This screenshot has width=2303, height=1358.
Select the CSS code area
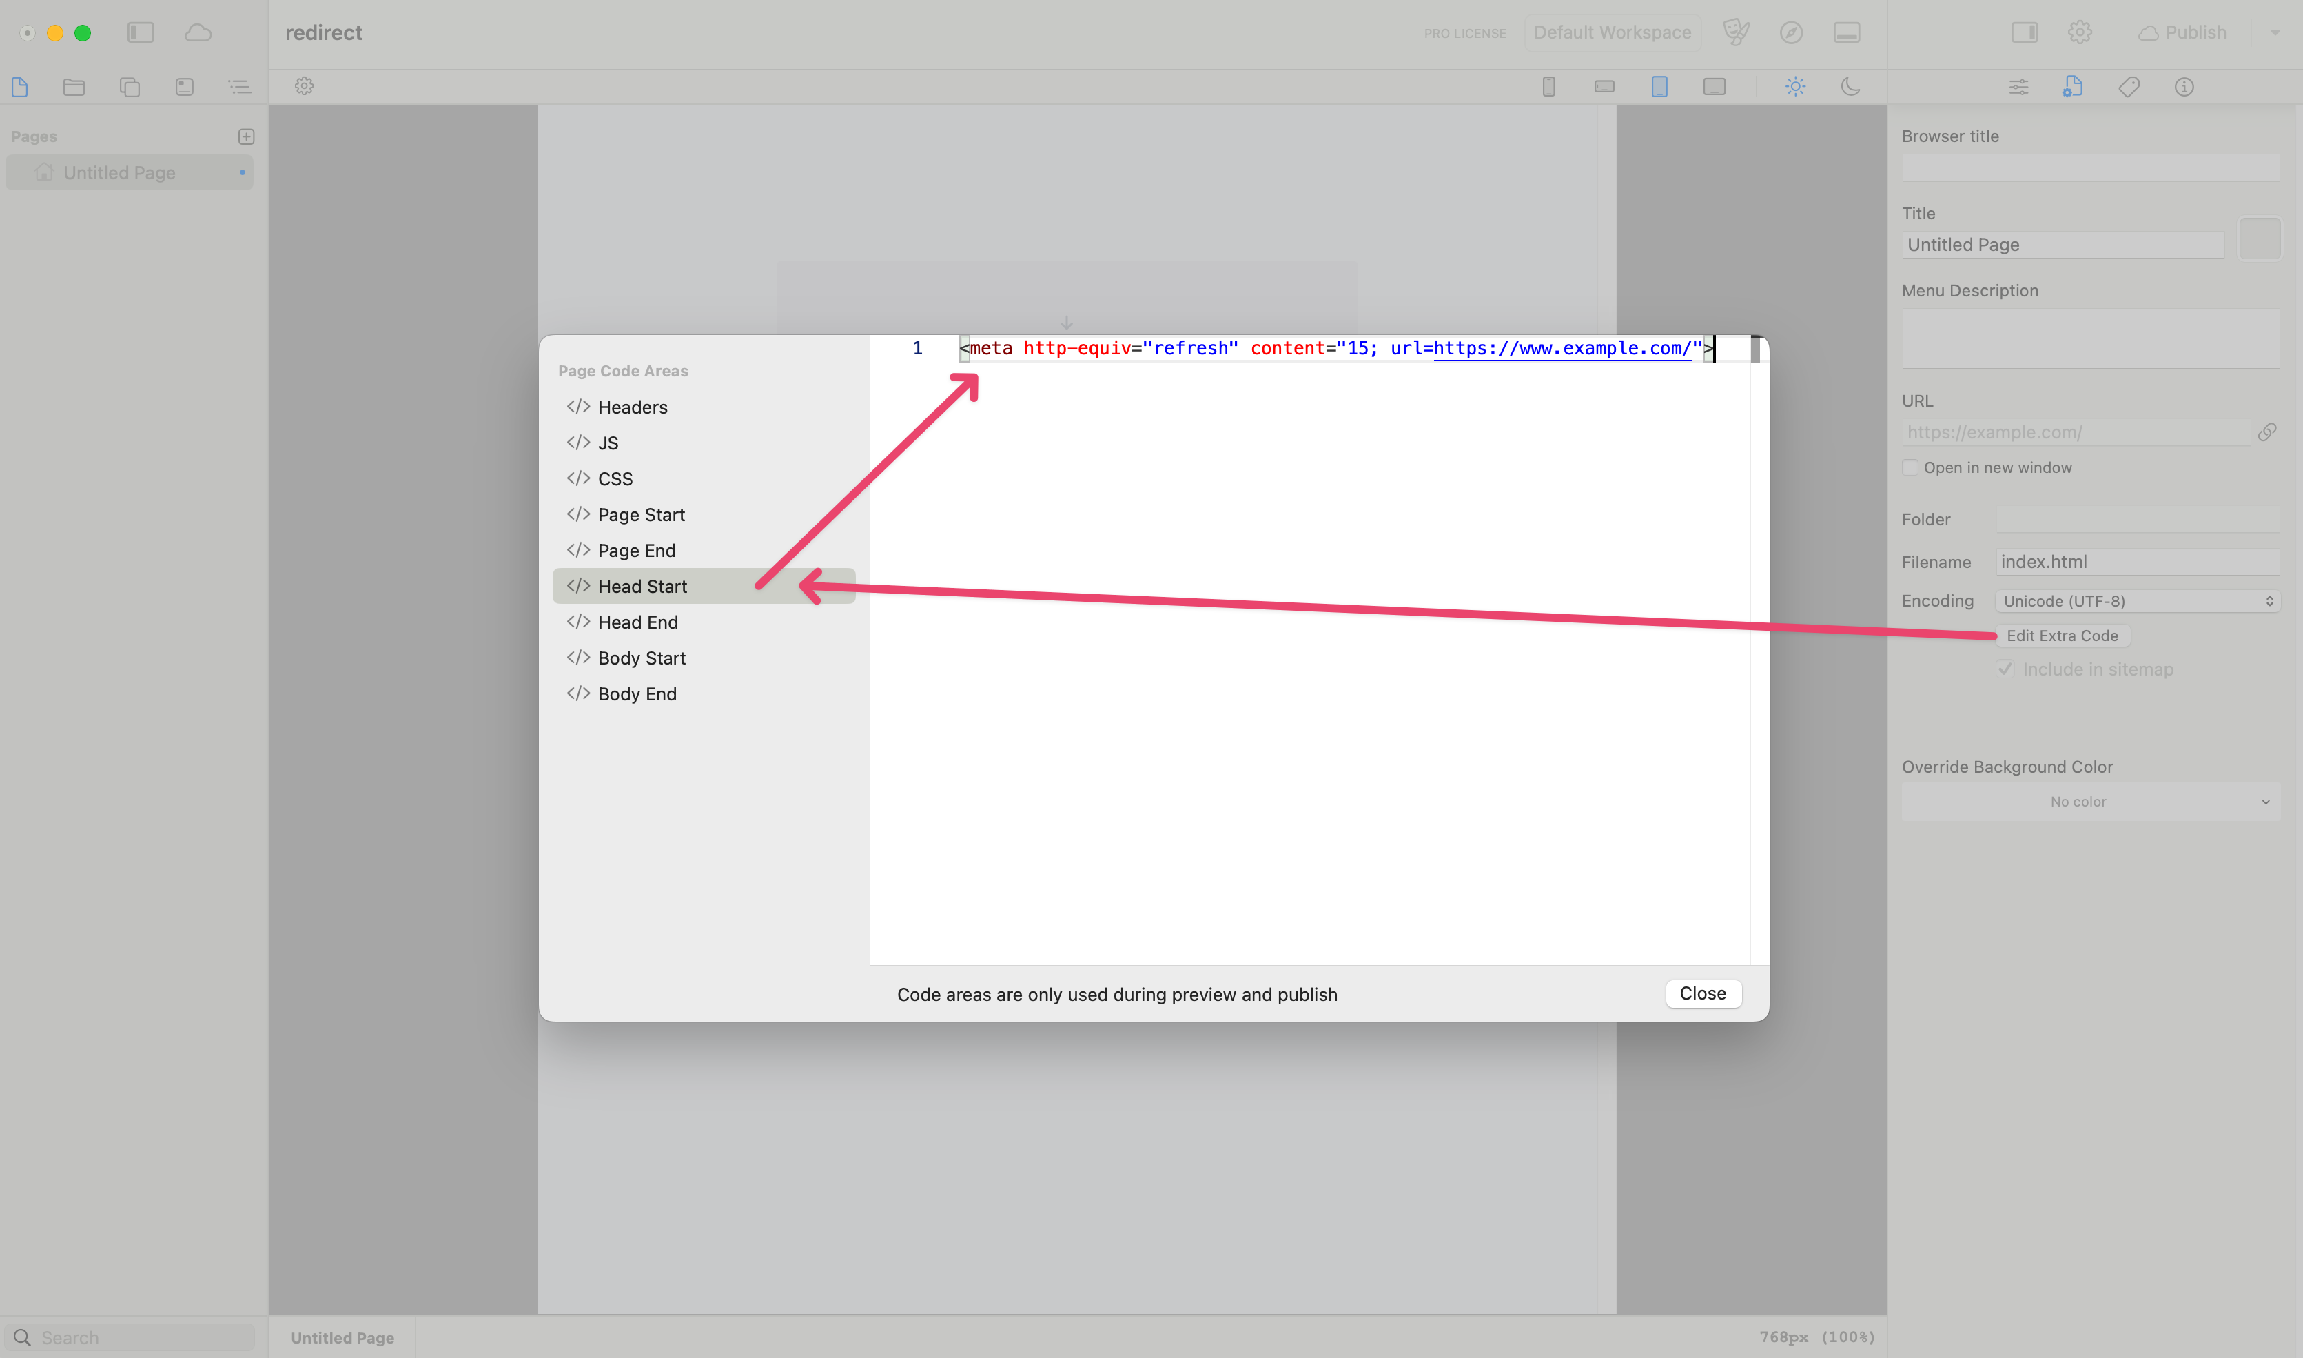click(x=615, y=478)
